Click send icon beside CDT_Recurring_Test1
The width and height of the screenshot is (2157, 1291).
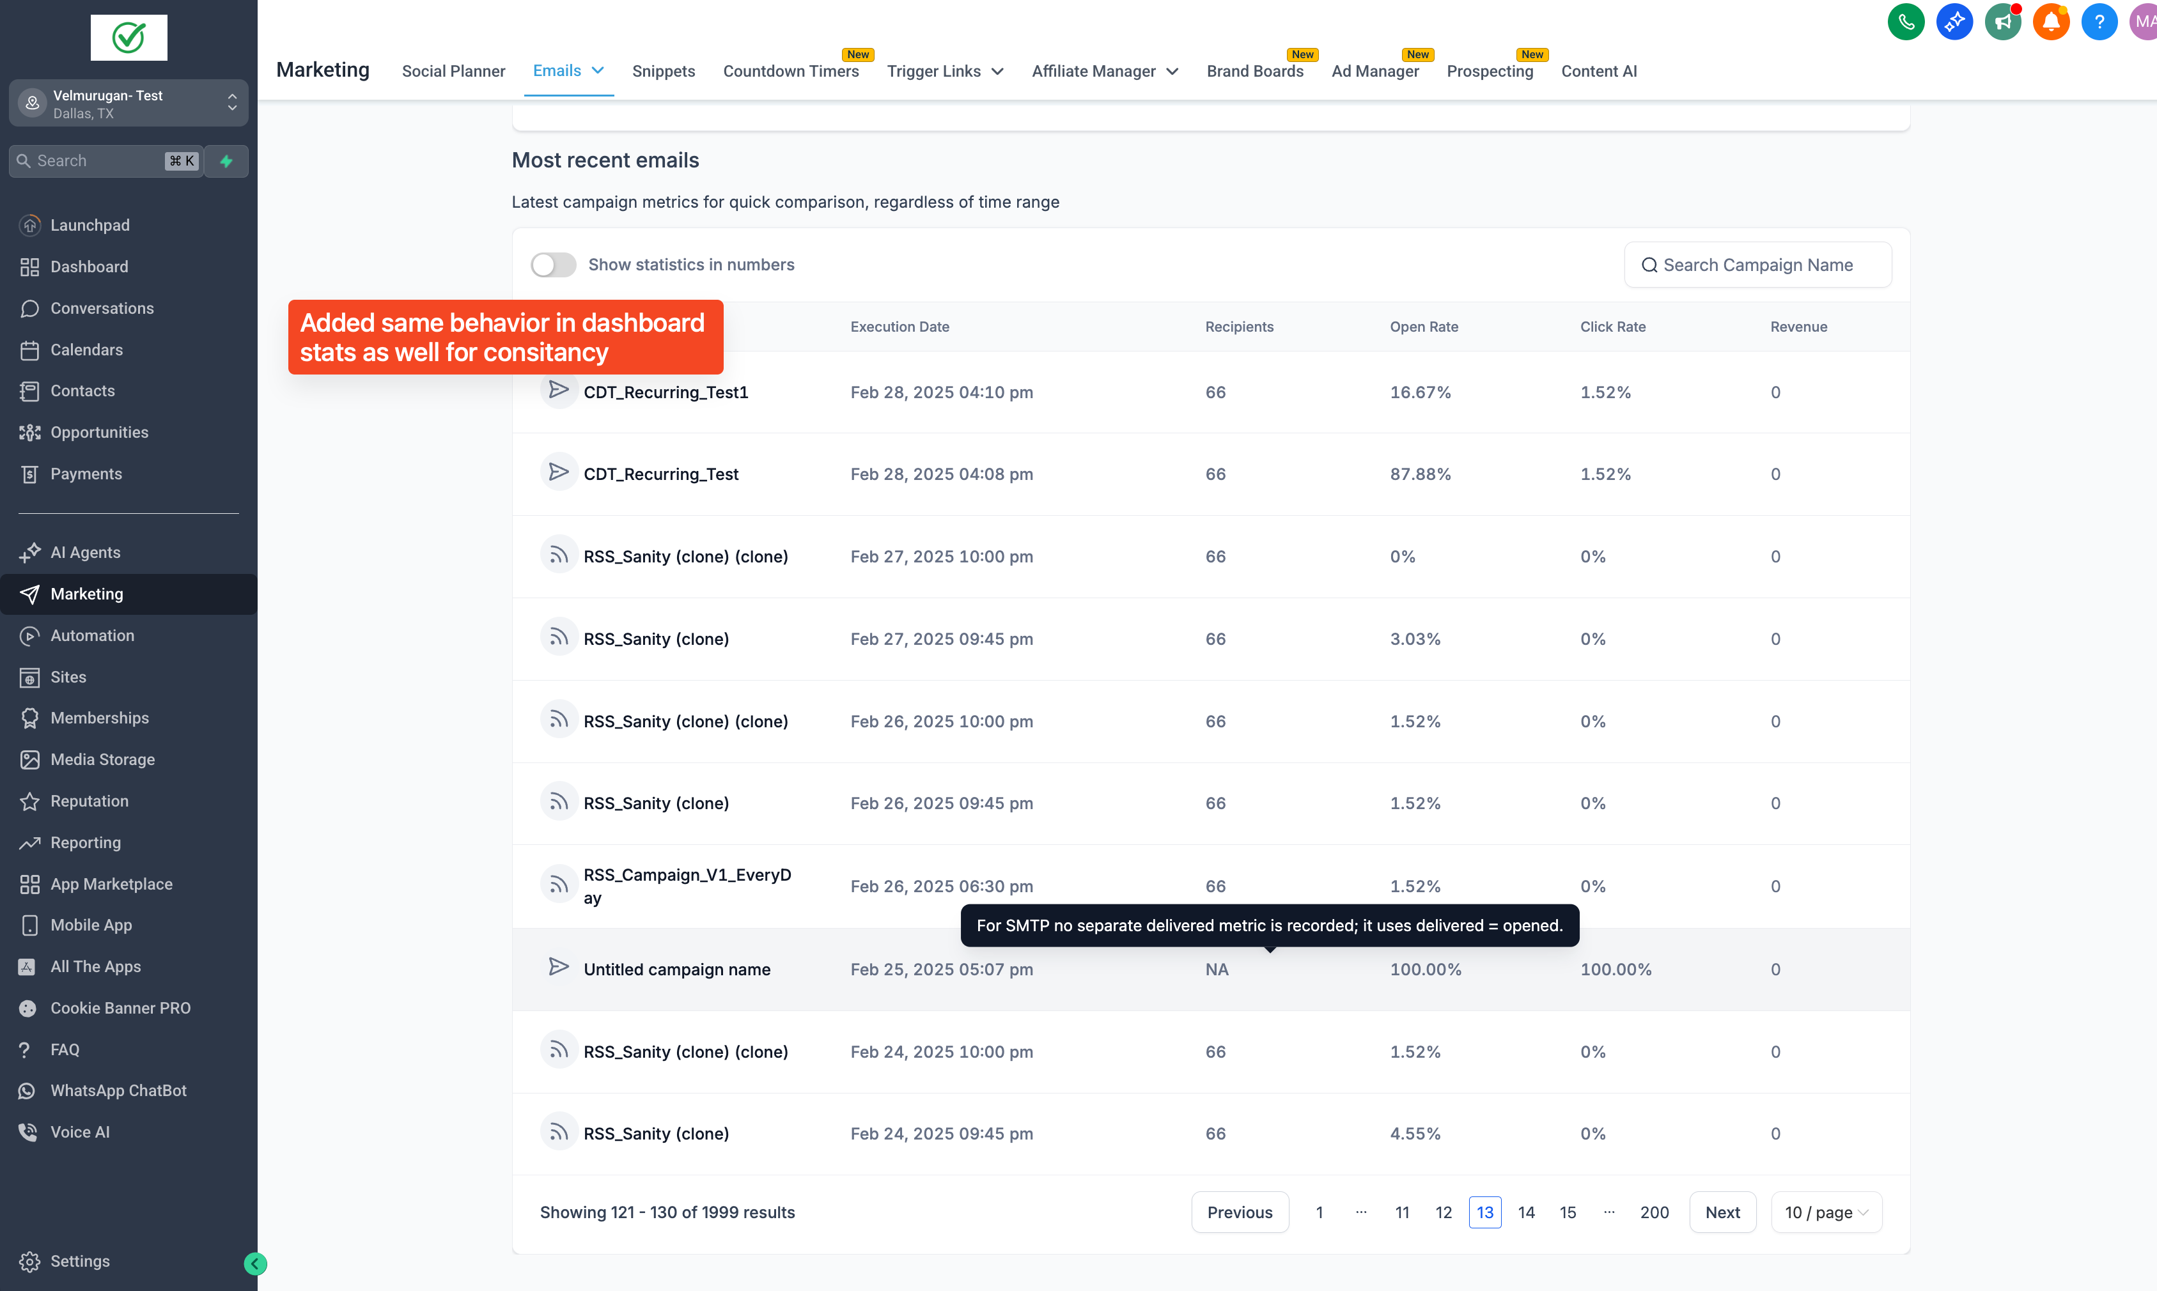pos(559,390)
